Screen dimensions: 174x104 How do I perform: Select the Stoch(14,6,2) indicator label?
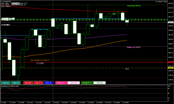click(10, 86)
